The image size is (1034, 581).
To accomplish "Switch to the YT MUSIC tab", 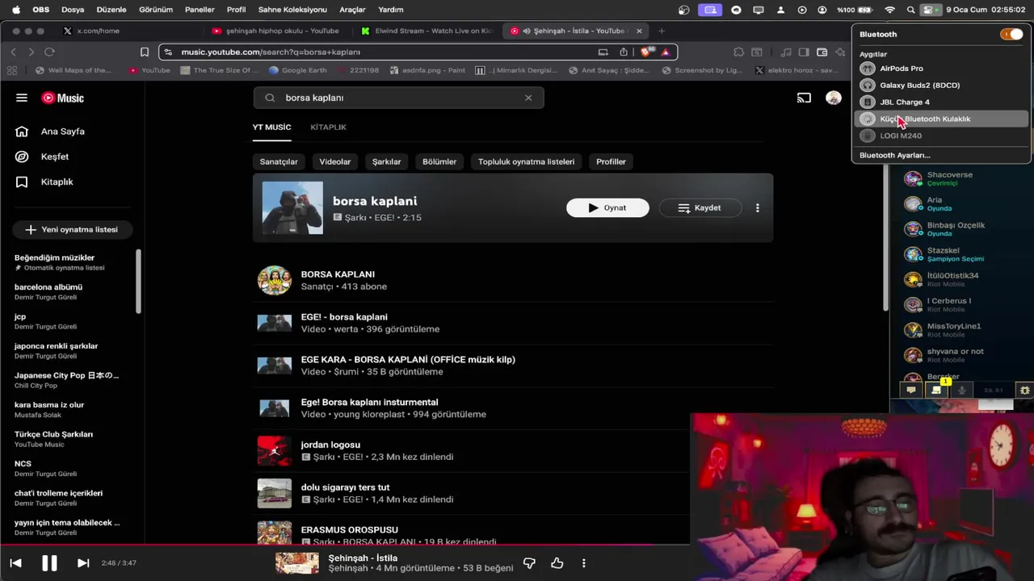I will tap(271, 127).
